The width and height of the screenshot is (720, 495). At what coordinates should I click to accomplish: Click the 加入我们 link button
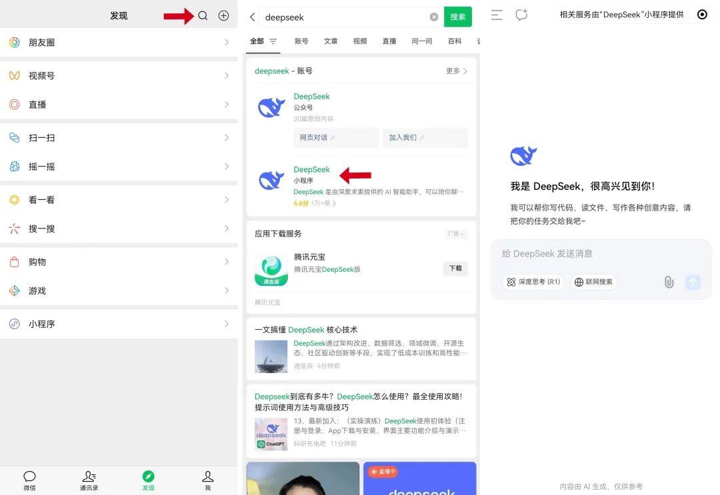point(425,138)
